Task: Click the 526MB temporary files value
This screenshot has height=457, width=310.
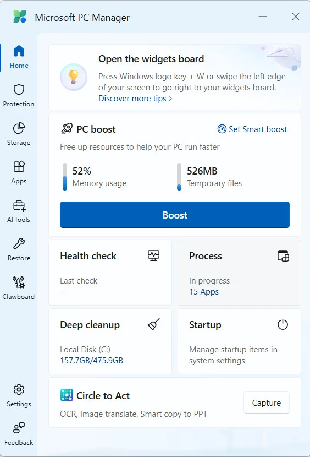Action: pos(202,171)
